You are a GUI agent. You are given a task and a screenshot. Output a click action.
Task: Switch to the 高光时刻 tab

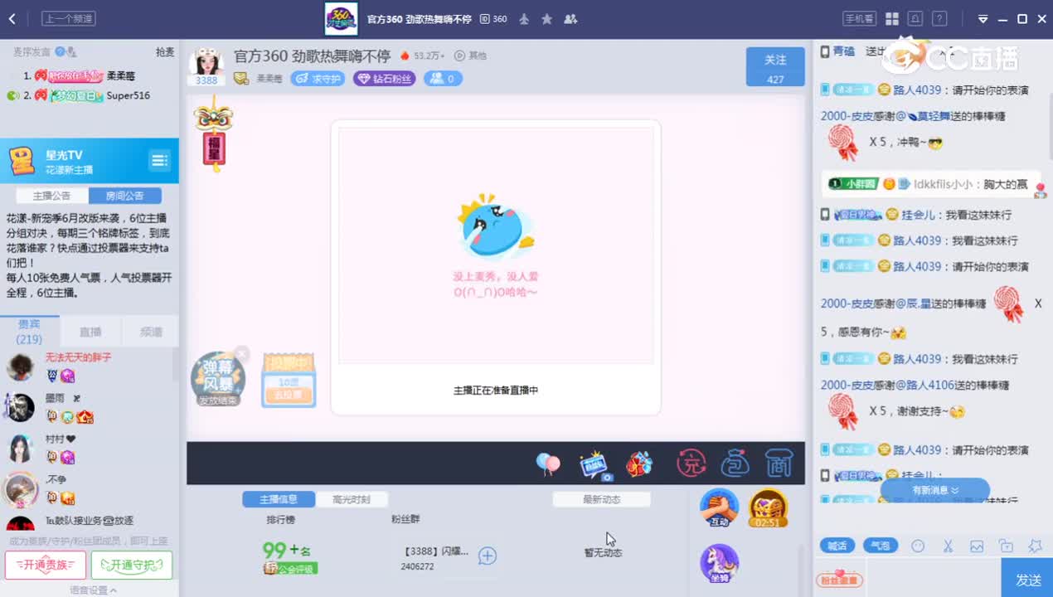tap(352, 499)
